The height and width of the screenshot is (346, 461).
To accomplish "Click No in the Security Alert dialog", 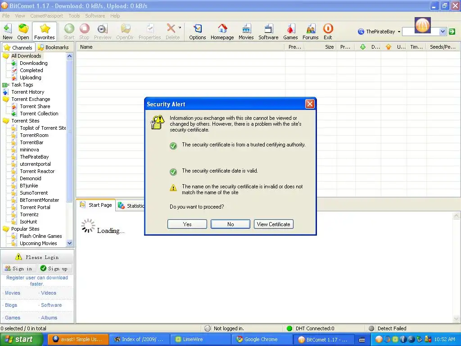I will coord(230,224).
